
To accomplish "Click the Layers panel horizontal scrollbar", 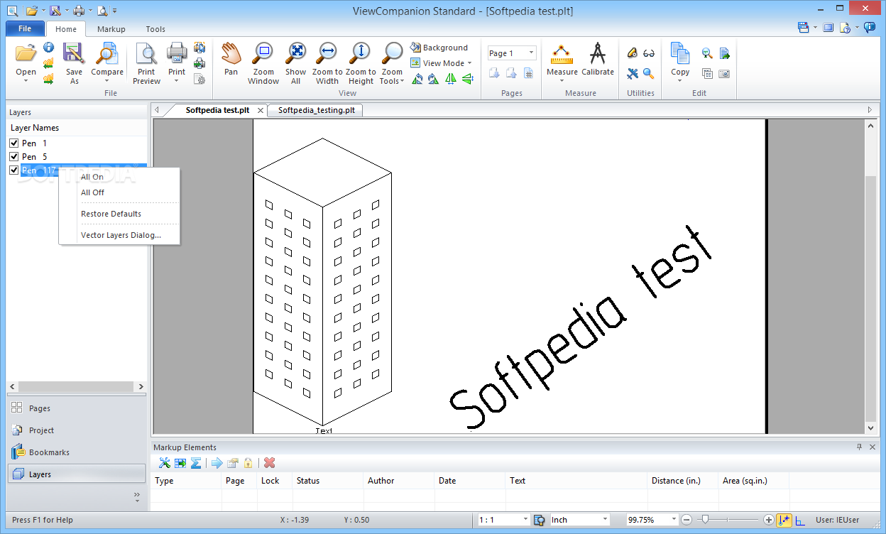I will 77,386.
